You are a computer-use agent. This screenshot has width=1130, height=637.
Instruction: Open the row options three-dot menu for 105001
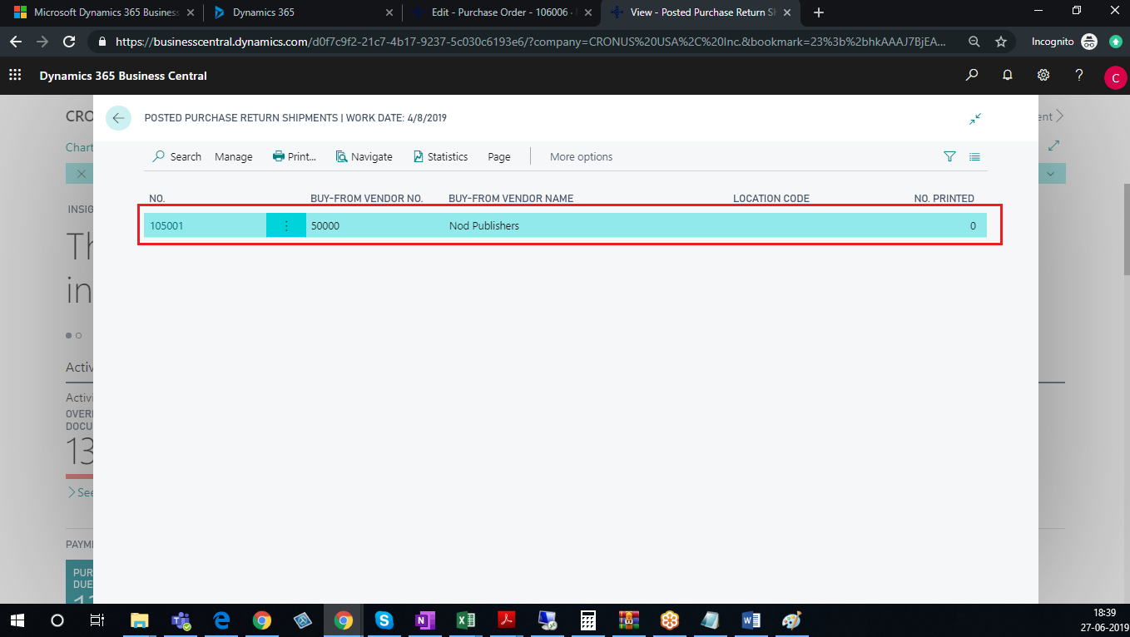(x=286, y=225)
